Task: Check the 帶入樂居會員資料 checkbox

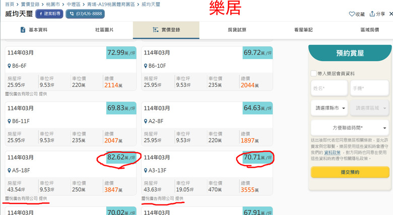Action: pyautogui.click(x=313, y=74)
